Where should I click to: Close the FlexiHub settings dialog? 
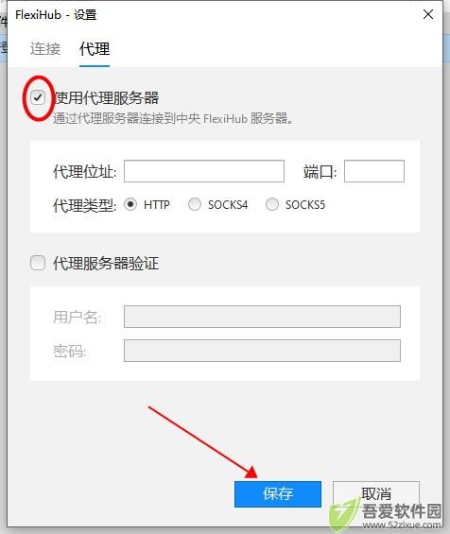[428, 14]
